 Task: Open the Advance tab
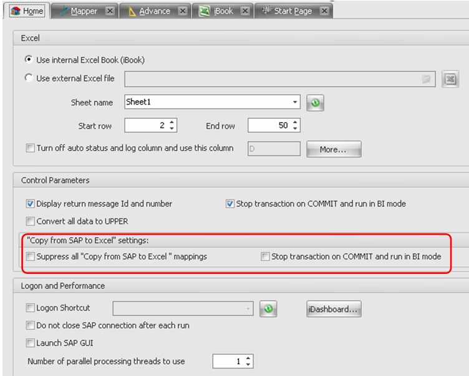(155, 11)
